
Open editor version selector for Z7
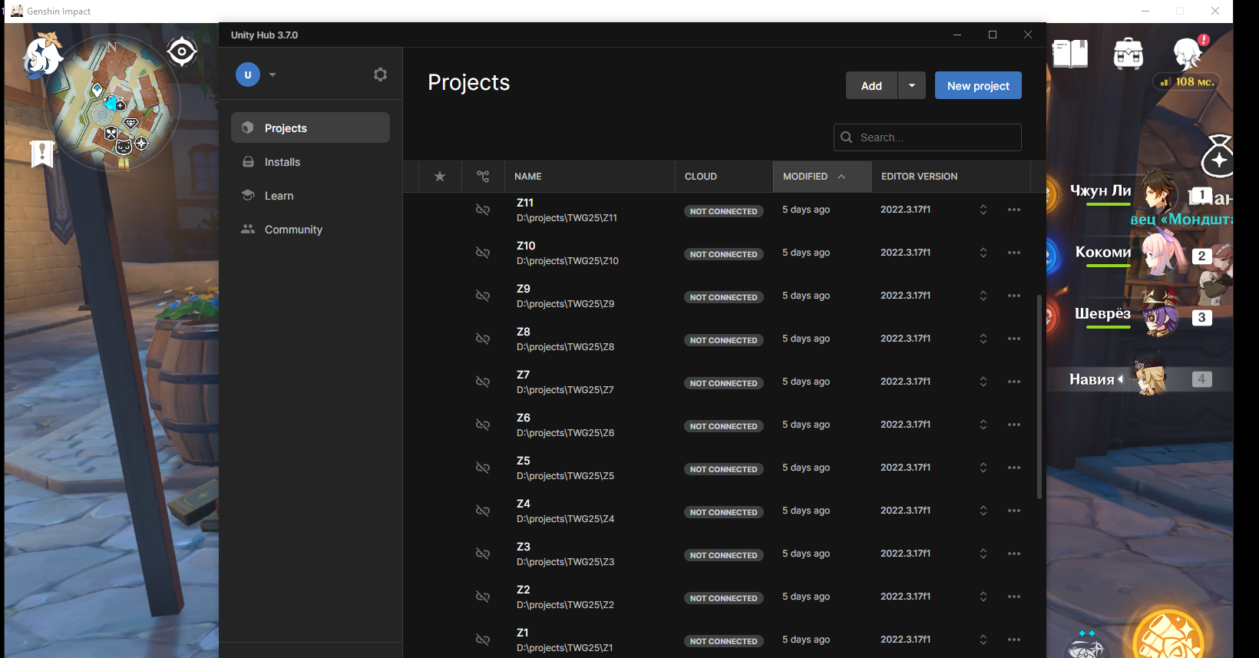click(x=983, y=382)
